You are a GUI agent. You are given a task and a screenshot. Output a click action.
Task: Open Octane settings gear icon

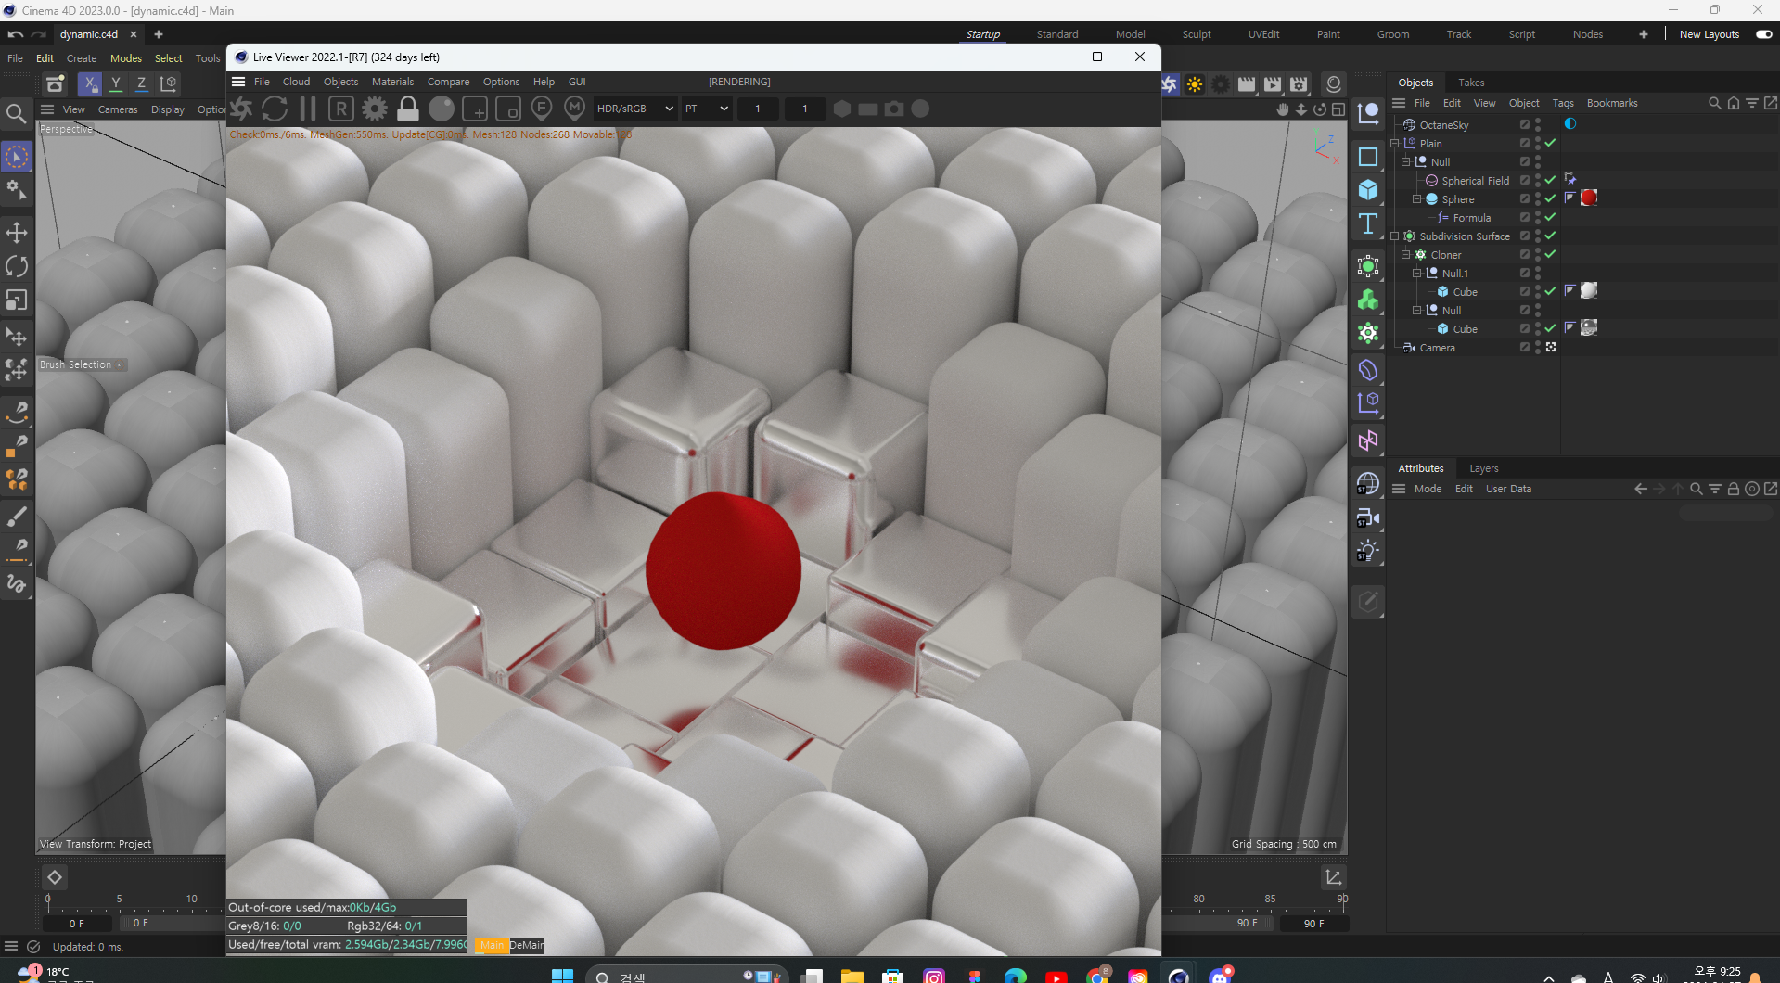tap(375, 109)
